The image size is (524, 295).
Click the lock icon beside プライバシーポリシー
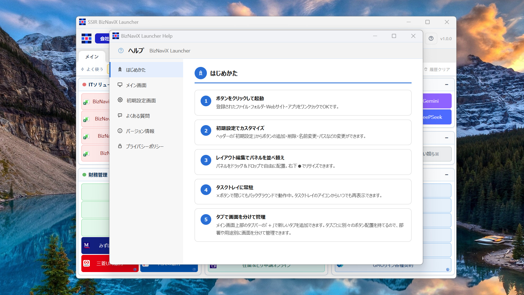[x=120, y=146]
